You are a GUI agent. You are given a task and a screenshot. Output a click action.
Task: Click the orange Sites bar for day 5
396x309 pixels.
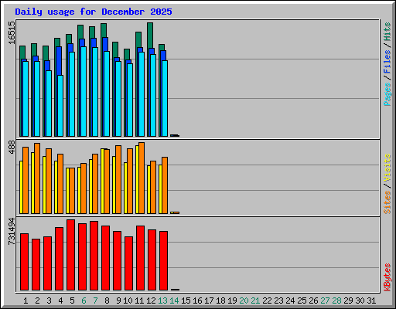(72, 191)
